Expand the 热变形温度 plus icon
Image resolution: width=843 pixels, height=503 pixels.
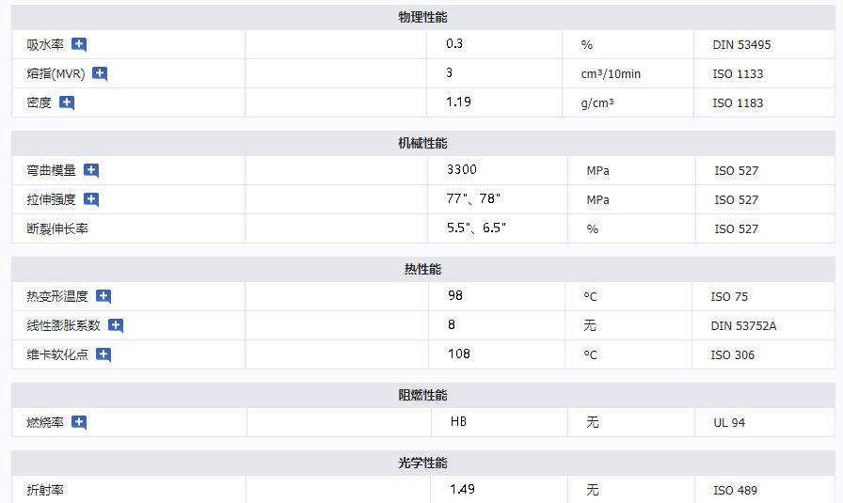coord(103,296)
